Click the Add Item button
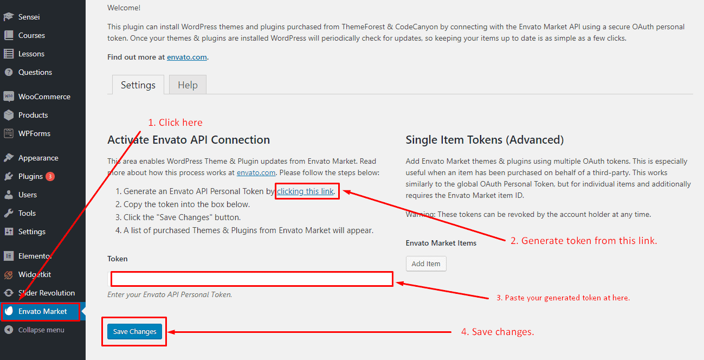This screenshot has height=360, width=704. 425,263
